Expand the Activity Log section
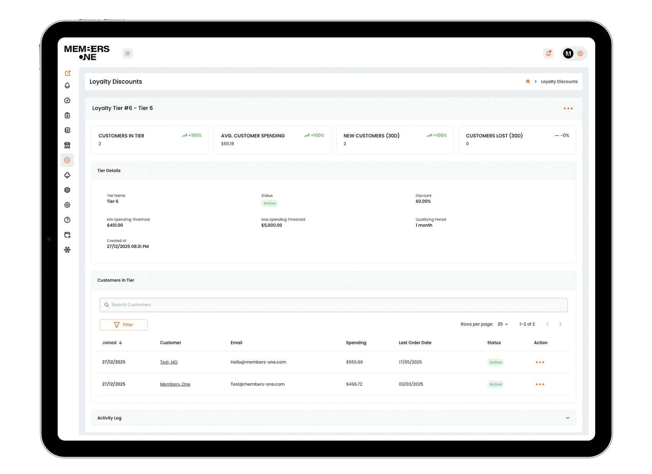The image size is (652, 474). [x=568, y=418]
